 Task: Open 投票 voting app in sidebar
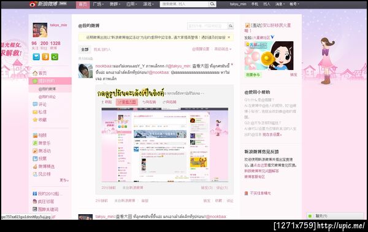pos(39,158)
